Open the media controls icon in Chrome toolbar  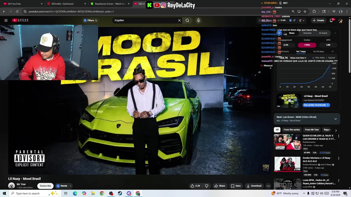click(334, 11)
